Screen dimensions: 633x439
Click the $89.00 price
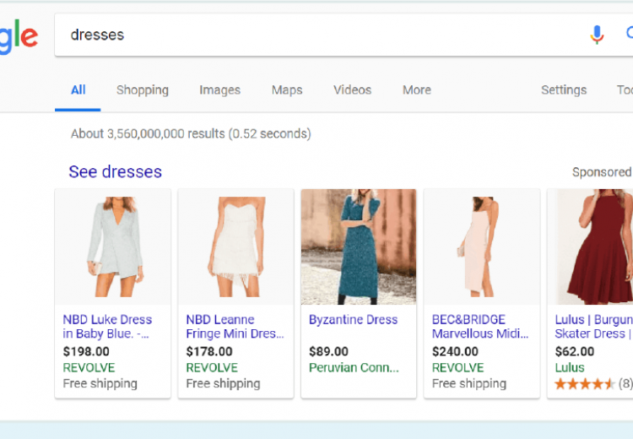(328, 351)
